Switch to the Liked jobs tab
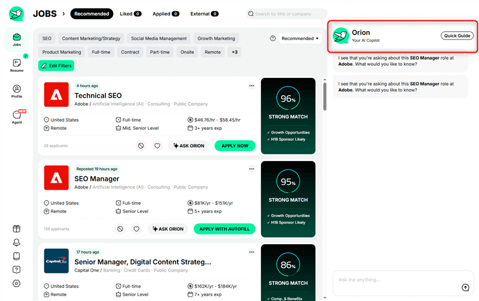The height and width of the screenshot is (301, 479). 131,14
